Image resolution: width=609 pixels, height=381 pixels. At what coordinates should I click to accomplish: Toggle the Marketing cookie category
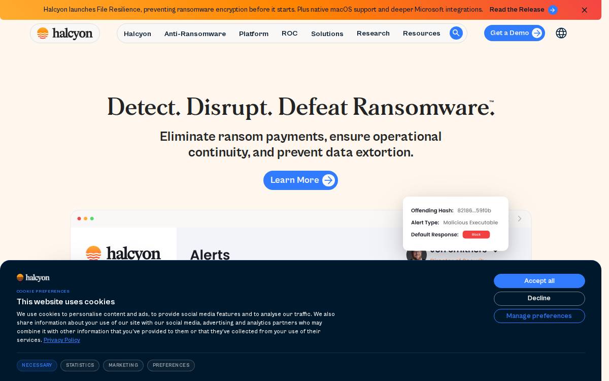coord(123,365)
